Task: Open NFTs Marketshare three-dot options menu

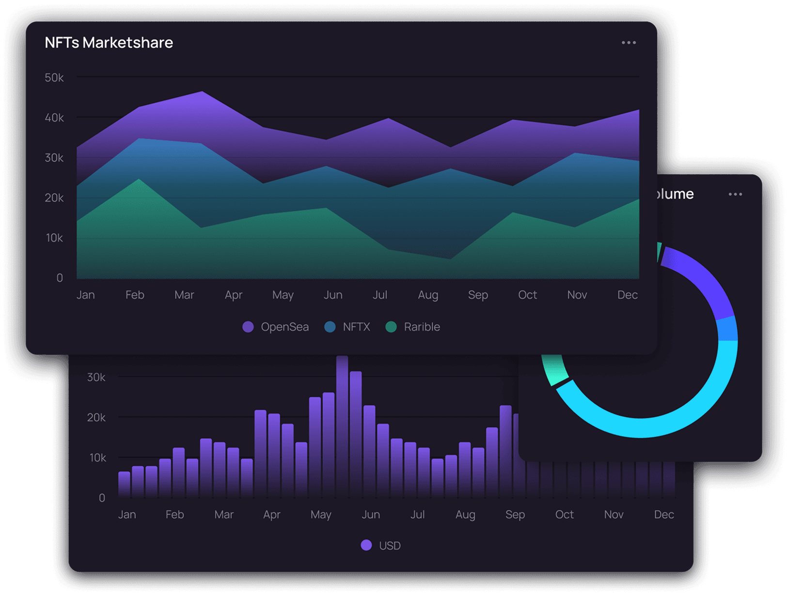Action: (x=629, y=43)
